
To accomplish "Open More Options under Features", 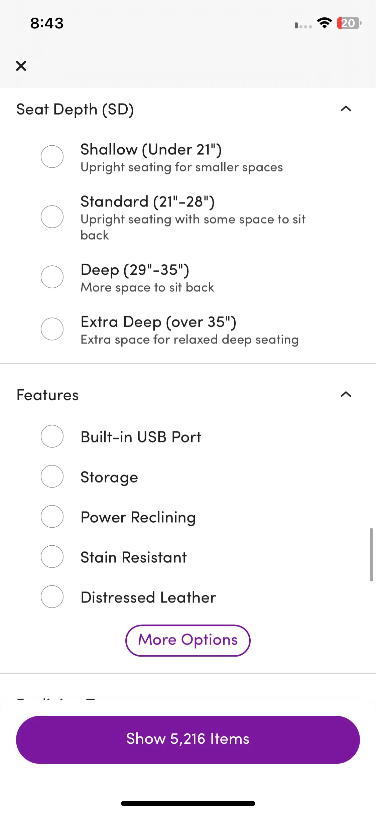I will (188, 640).
